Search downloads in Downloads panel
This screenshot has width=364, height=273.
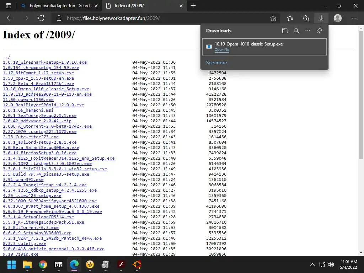296,31
